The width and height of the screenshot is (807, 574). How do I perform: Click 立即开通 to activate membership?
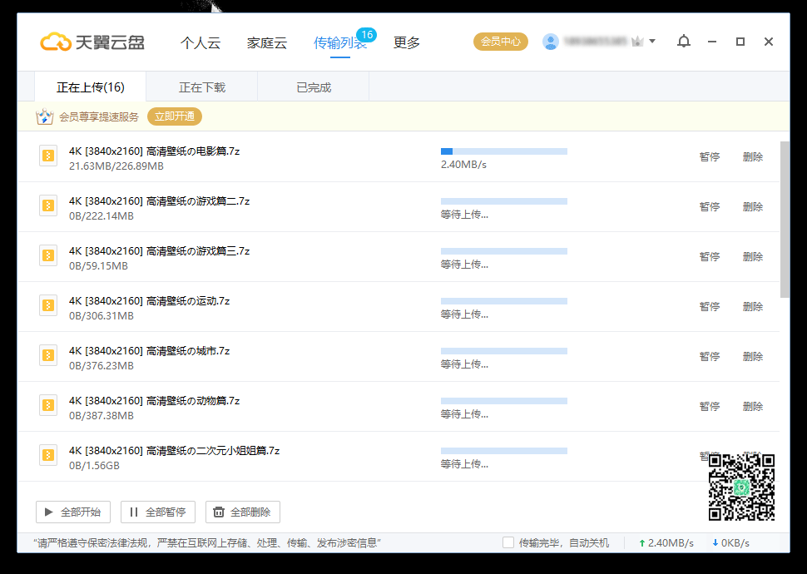(x=175, y=116)
